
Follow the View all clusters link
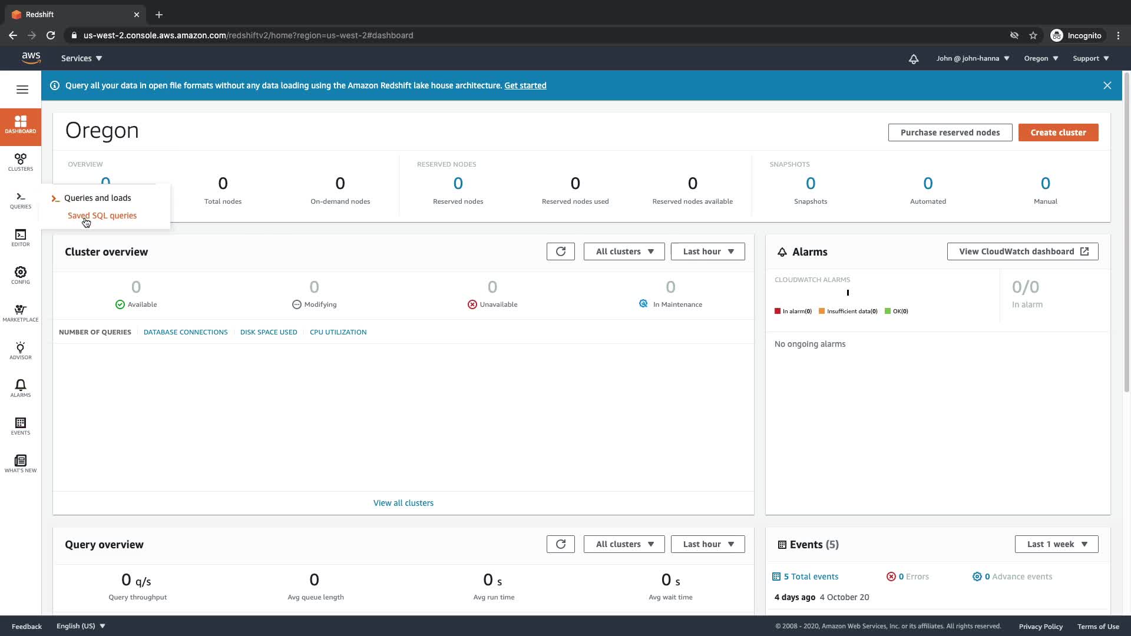click(403, 503)
